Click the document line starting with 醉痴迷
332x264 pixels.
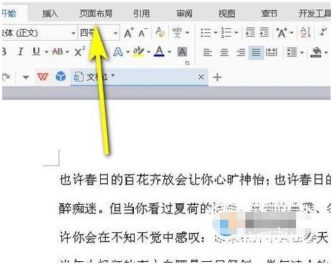click(x=195, y=208)
